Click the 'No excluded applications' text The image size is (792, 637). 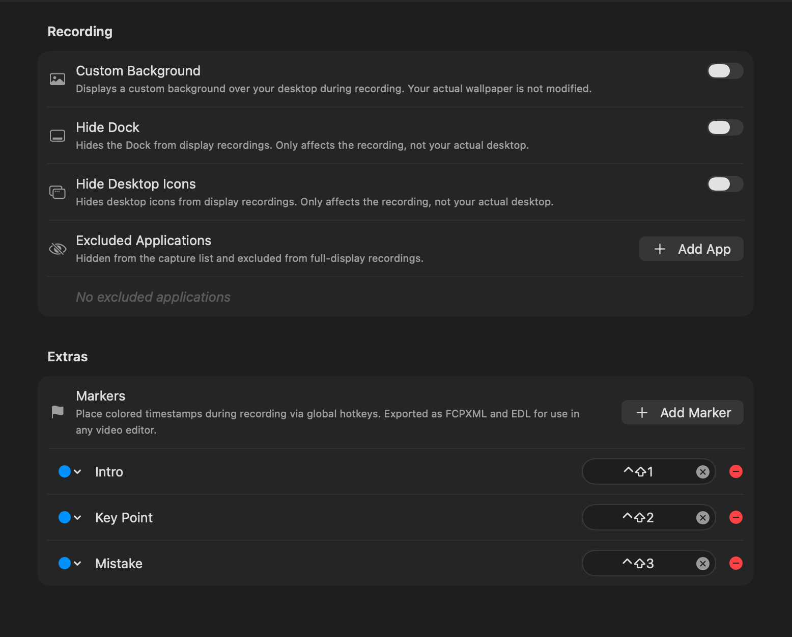pos(153,297)
